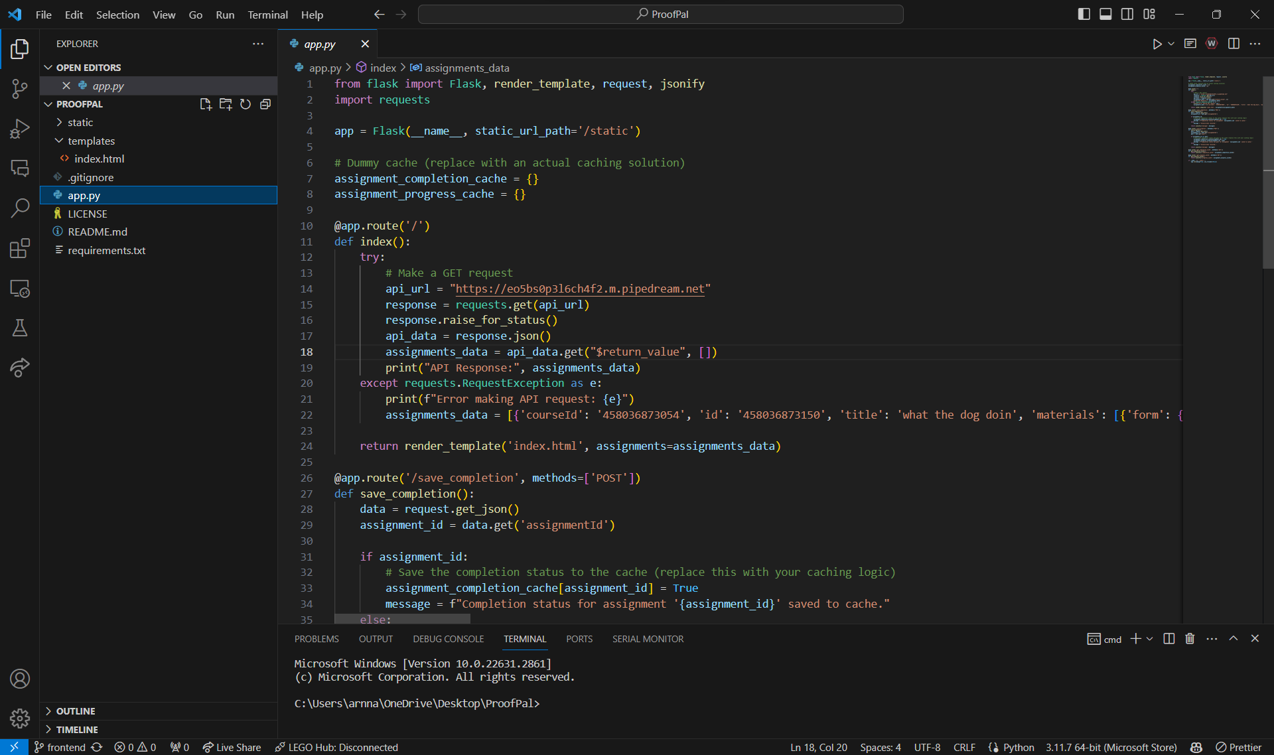The image size is (1274, 755).
Task: Toggle Secondary Side Bar layout button
Action: click(1127, 14)
